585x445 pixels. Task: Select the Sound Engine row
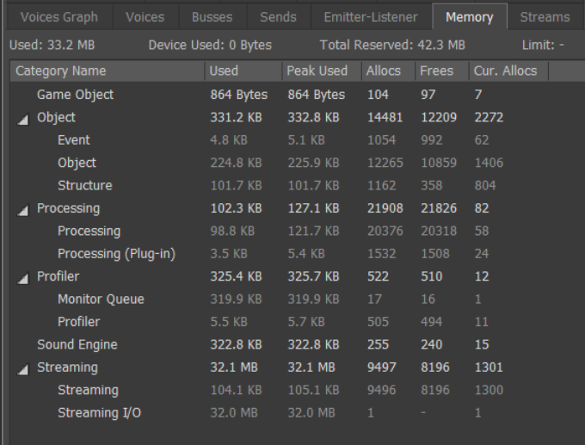(77, 345)
